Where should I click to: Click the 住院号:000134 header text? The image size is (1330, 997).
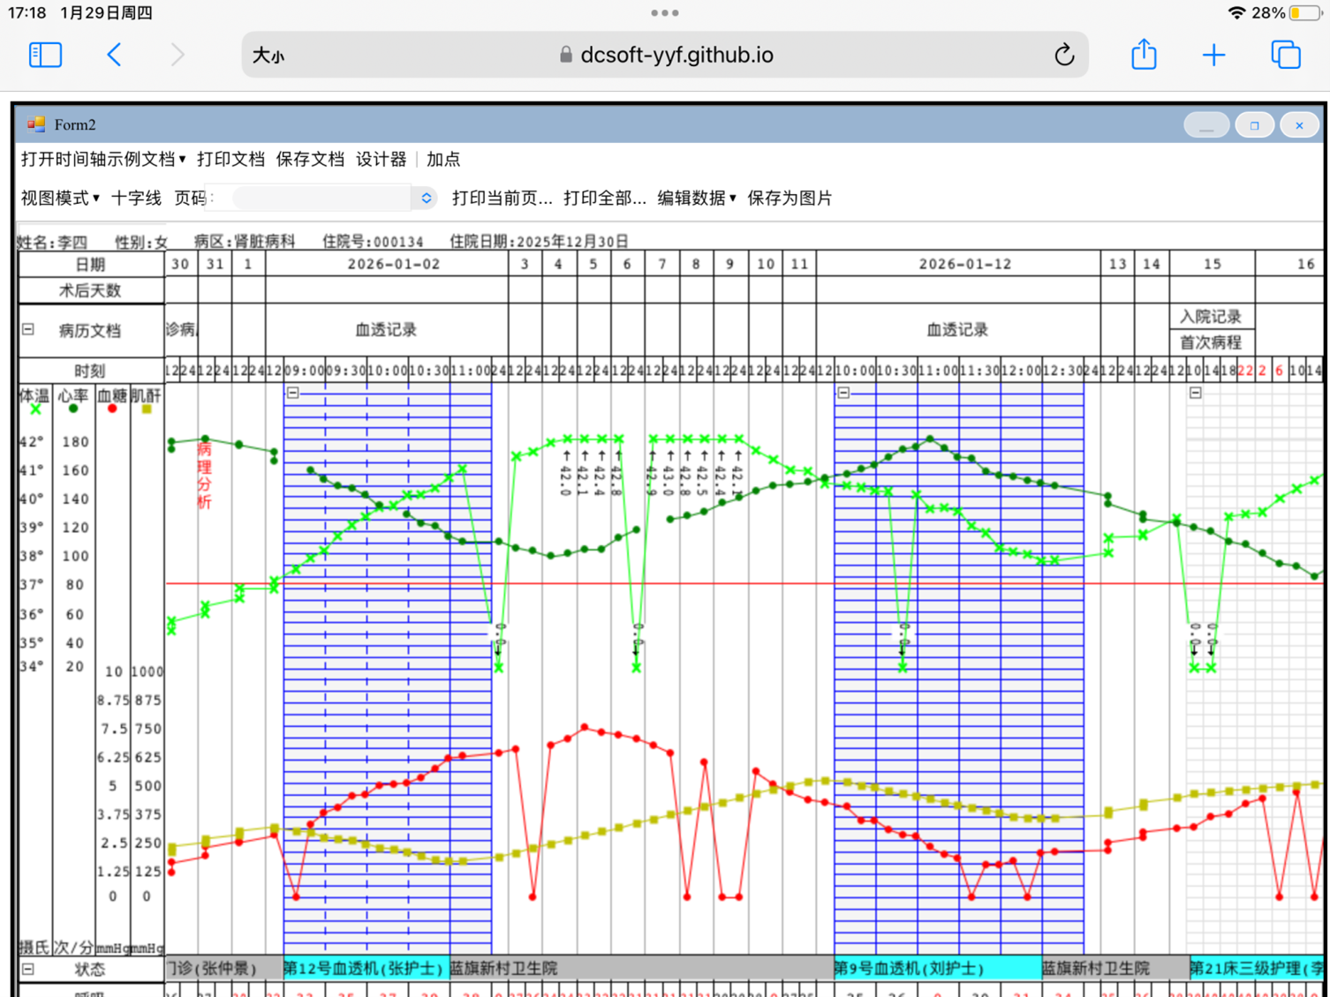pos(373,242)
